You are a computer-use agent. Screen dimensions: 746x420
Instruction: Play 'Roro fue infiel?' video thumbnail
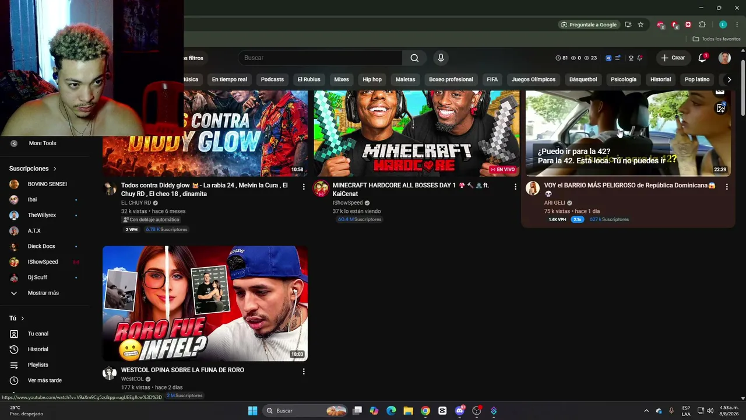(205, 303)
